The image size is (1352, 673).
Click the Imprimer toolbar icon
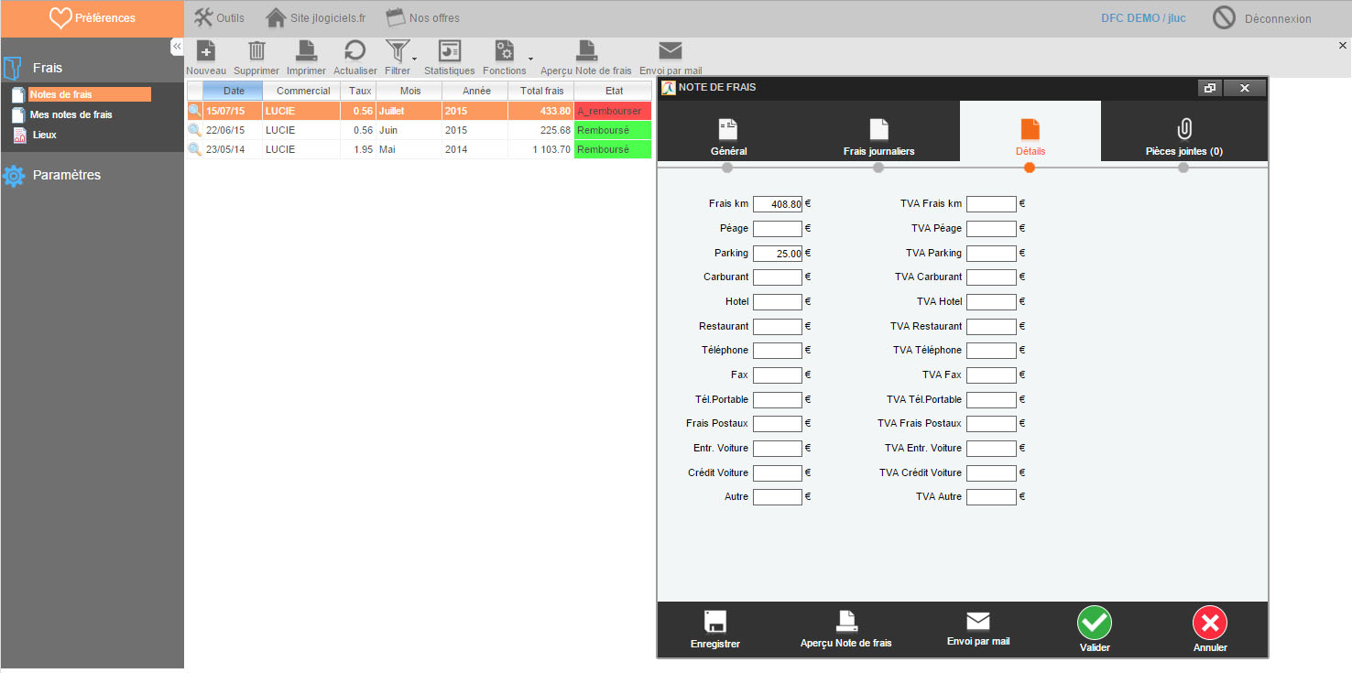[x=306, y=50]
